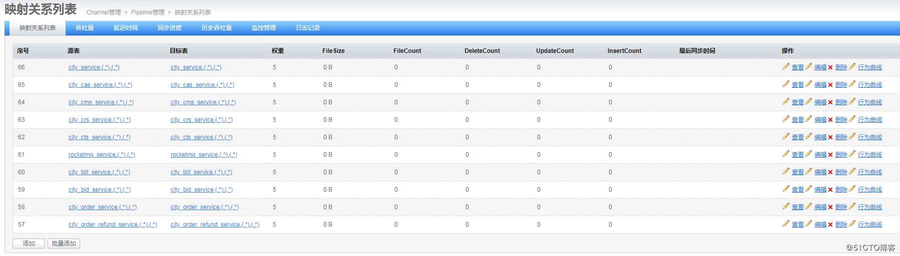Image resolution: width=900 pixels, height=256 pixels.
Task: Open target table link city_bill_service in row 60
Action: coord(201,172)
